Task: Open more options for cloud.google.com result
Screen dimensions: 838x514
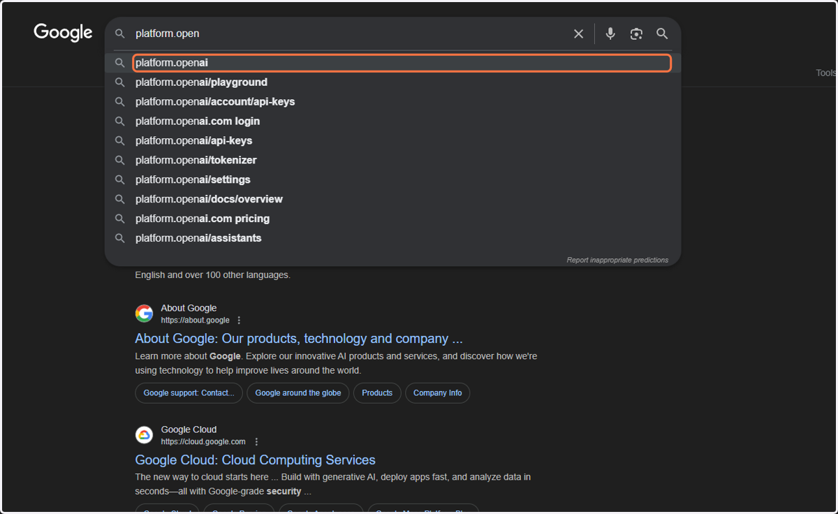Action: click(256, 442)
